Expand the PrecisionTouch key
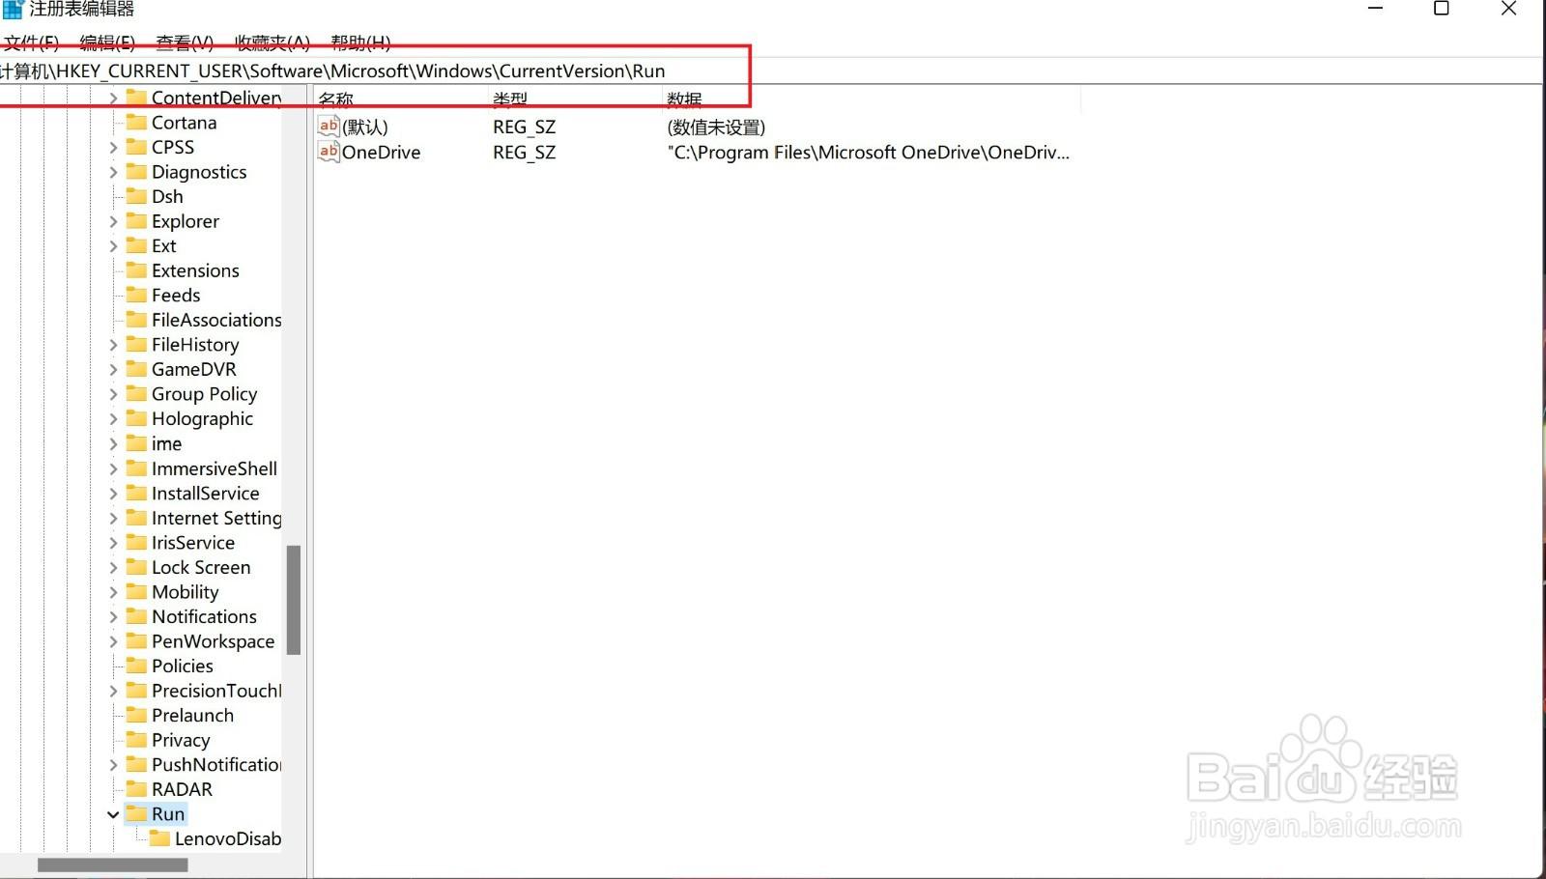The height and width of the screenshot is (879, 1546). click(113, 691)
